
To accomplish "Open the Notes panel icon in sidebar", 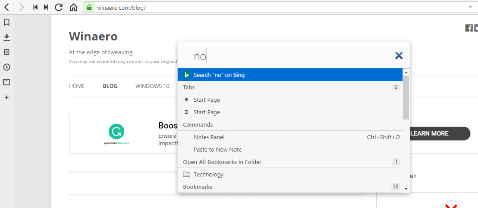I will point(6,52).
